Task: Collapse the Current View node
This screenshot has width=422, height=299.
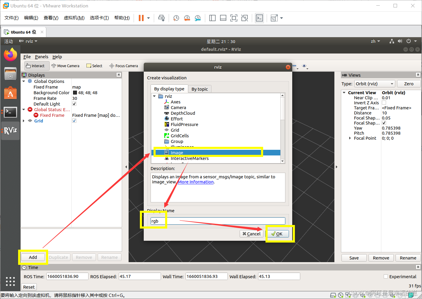Action: click(344, 93)
